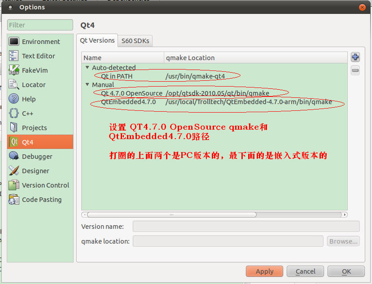Image resolution: width=372 pixels, height=284 pixels.
Task: Select the Qt4 logo icon
Action: (x=14, y=142)
